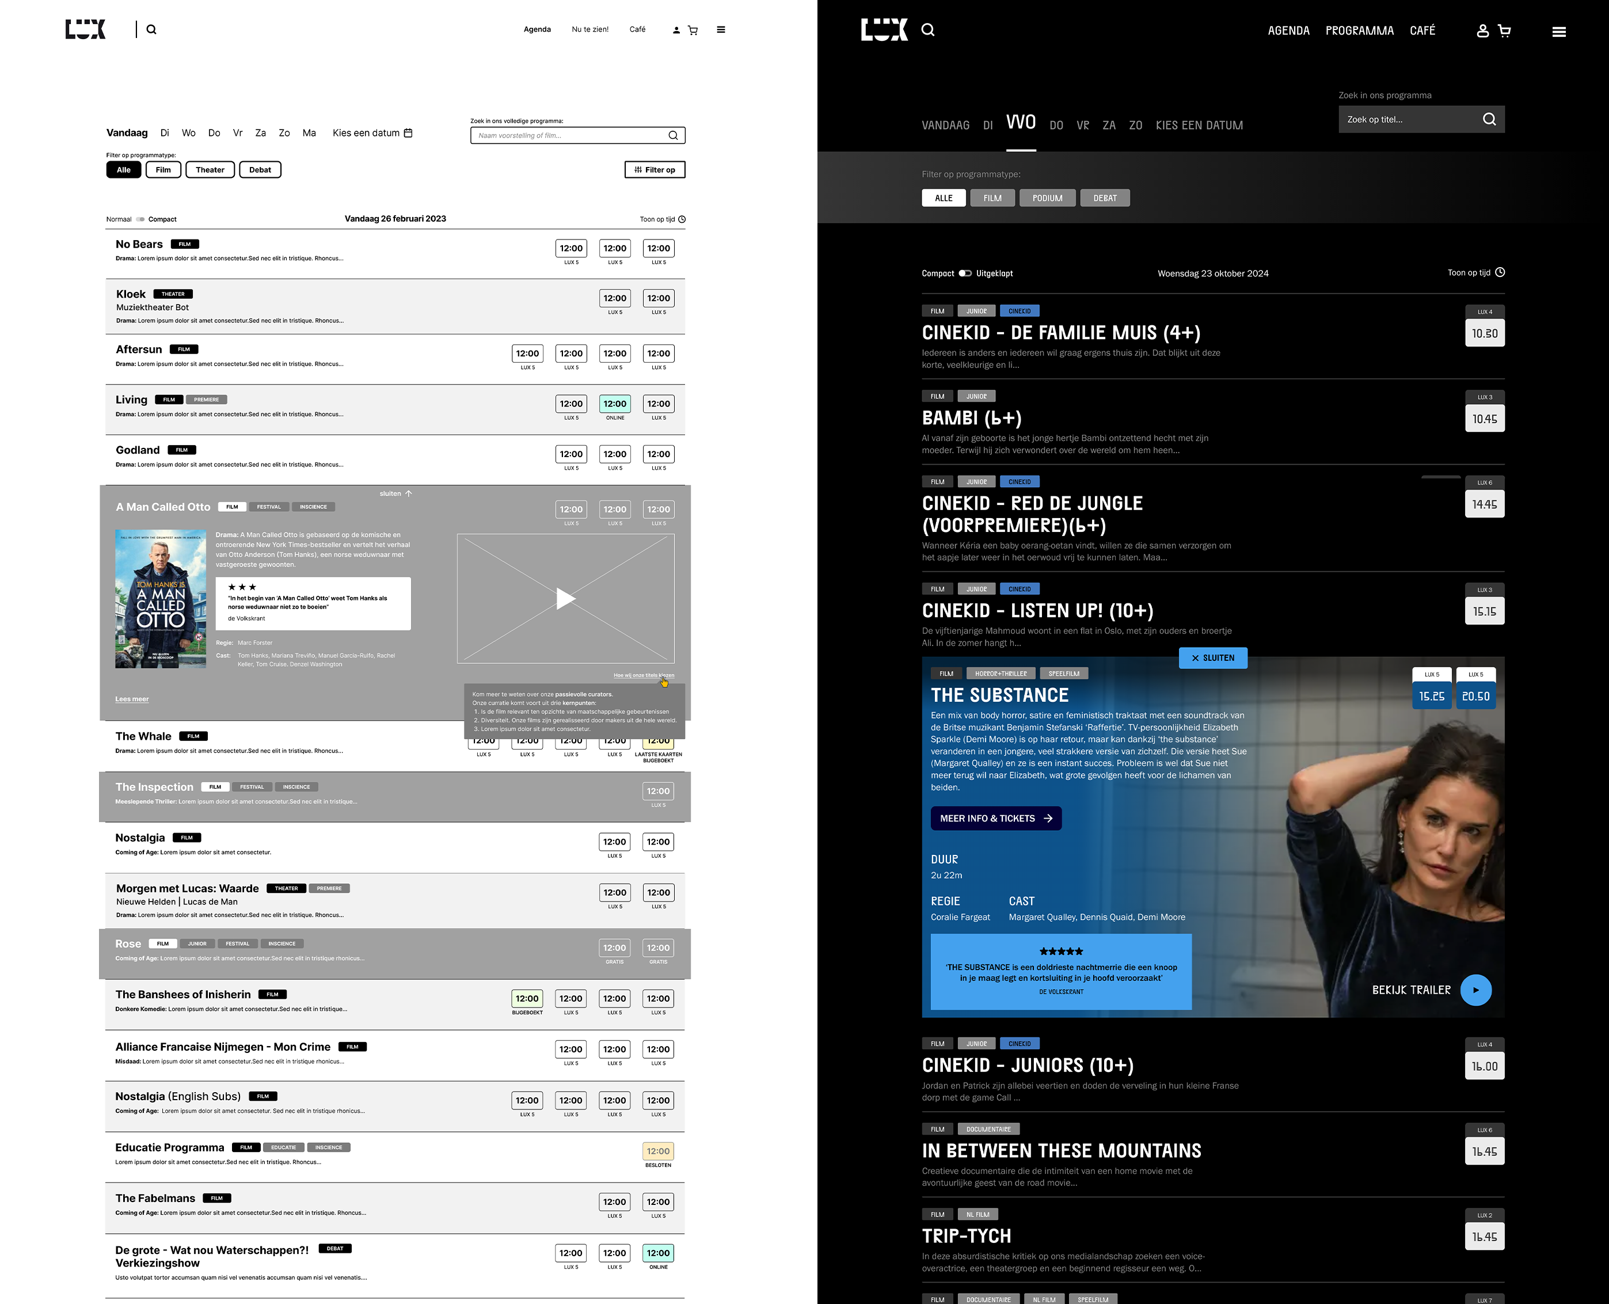Click the clock icon beside light Toon op tijd
Screen dimensions: 1609x1304
pyautogui.click(x=682, y=219)
